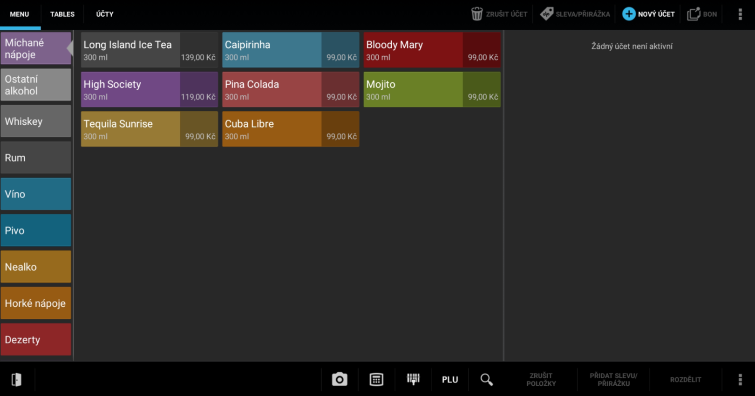Open the Bon receipt icon

click(x=694, y=14)
